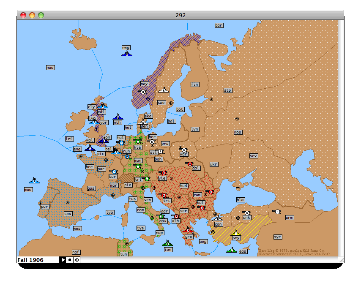Select the English fleet in the English Channel

pos(90,148)
